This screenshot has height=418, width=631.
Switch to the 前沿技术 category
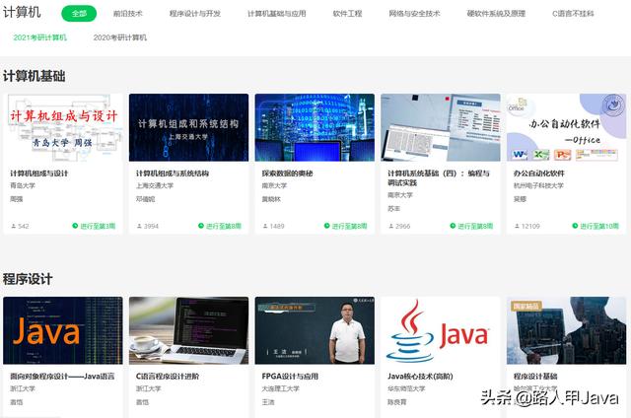click(127, 14)
